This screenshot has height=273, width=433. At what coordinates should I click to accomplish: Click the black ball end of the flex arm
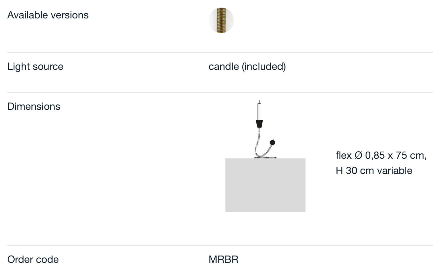(272, 142)
